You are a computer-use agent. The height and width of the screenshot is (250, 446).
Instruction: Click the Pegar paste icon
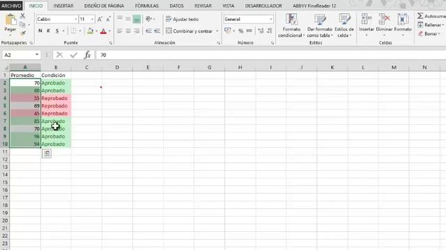[10, 20]
